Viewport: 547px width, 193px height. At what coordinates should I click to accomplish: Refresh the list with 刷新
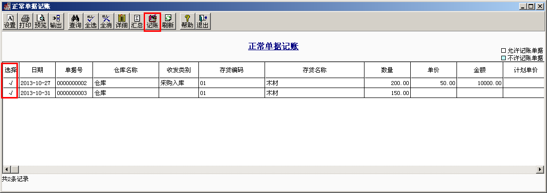(x=168, y=22)
